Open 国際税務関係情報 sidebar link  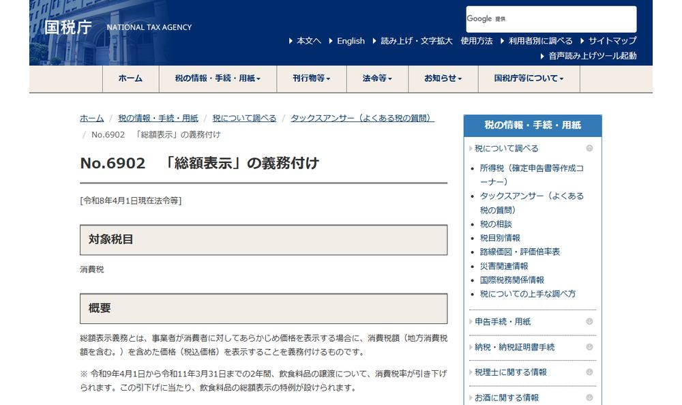click(512, 280)
